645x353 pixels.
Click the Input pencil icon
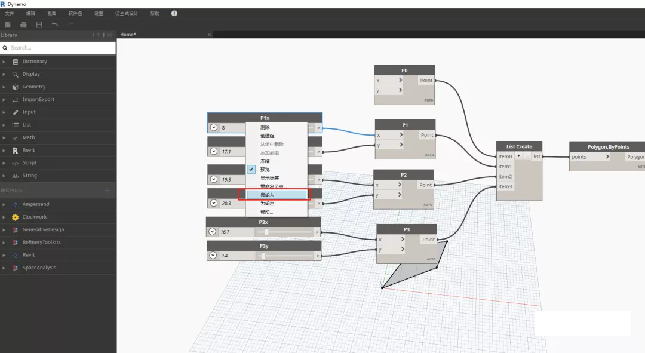click(x=15, y=112)
